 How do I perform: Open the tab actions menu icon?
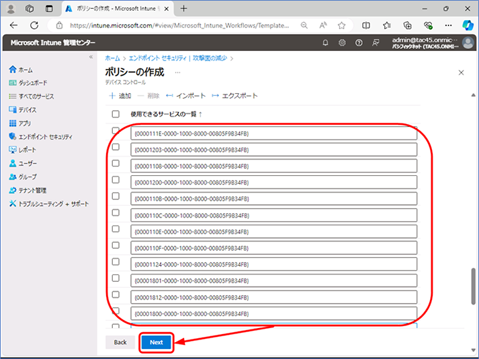pyautogui.click(x=49, y=9)
